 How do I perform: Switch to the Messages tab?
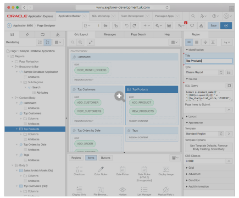(x=110, y=34)
